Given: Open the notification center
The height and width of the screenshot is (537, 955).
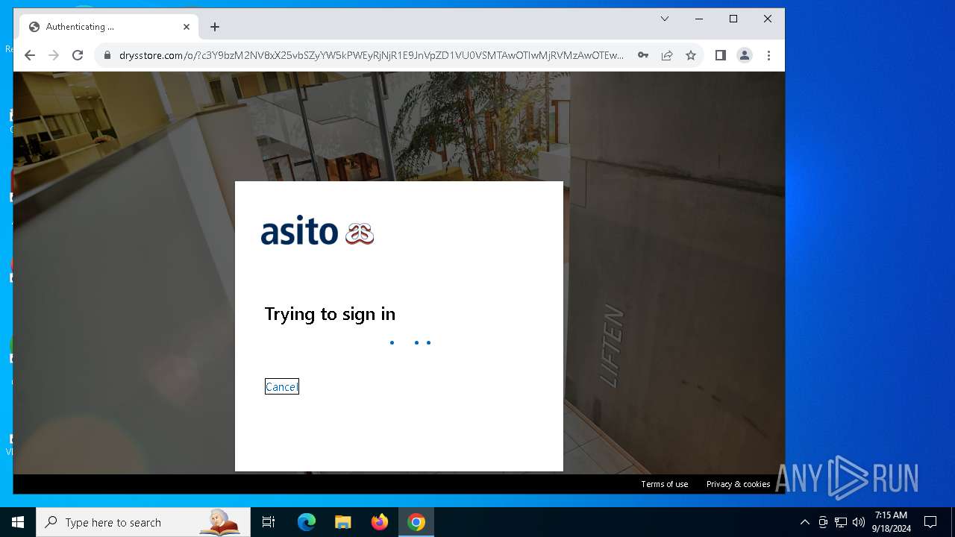Looking at the screenshot, I should [930, 522].
